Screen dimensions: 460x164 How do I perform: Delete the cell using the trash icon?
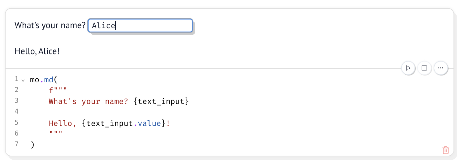pos(445,150)
